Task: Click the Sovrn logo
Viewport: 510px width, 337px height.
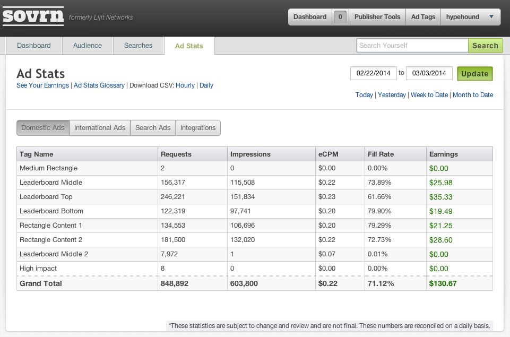Action: tap(33, 16)
